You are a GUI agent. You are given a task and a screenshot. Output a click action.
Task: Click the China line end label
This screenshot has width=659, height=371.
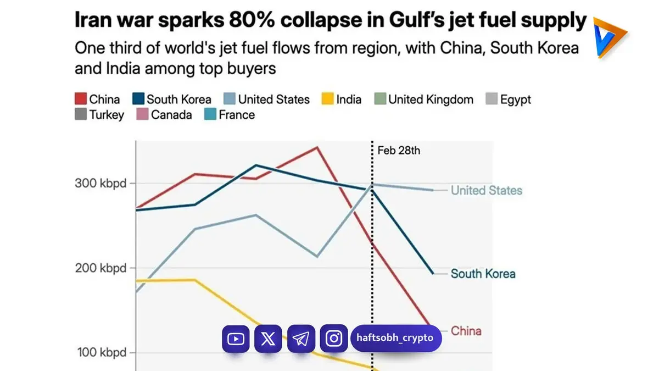tap(466, 331)
